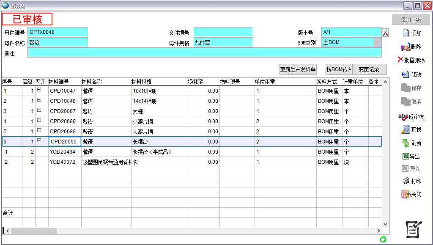This screenshot has width=433, height=245.
Task: Collapse the expanded row CPD20090
Action: (39, 140)
